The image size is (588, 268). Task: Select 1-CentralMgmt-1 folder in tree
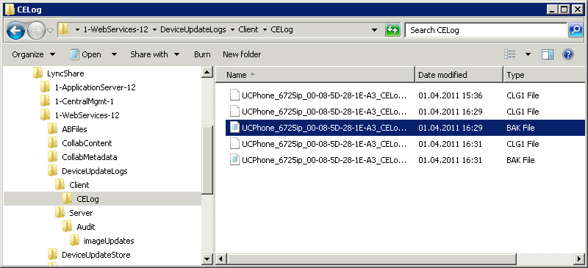coord(84,101)
